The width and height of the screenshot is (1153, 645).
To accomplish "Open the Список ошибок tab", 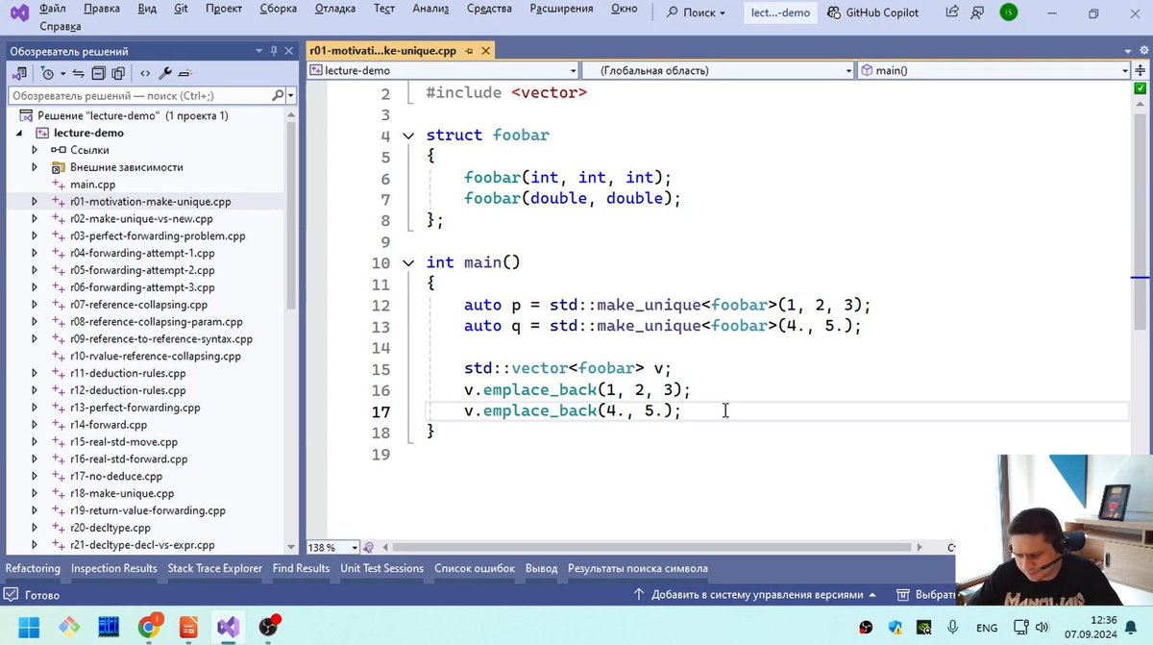I will [475, 568].
